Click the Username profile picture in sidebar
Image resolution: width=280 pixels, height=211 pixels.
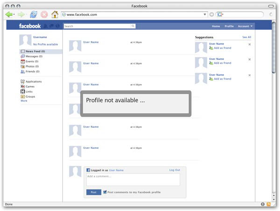click(25, 40)
